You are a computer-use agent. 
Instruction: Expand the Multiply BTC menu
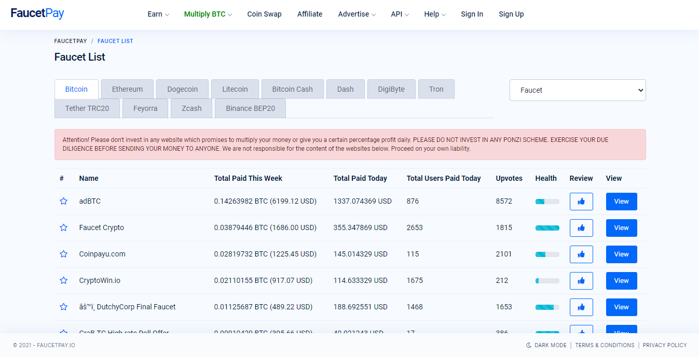[208, 15]
